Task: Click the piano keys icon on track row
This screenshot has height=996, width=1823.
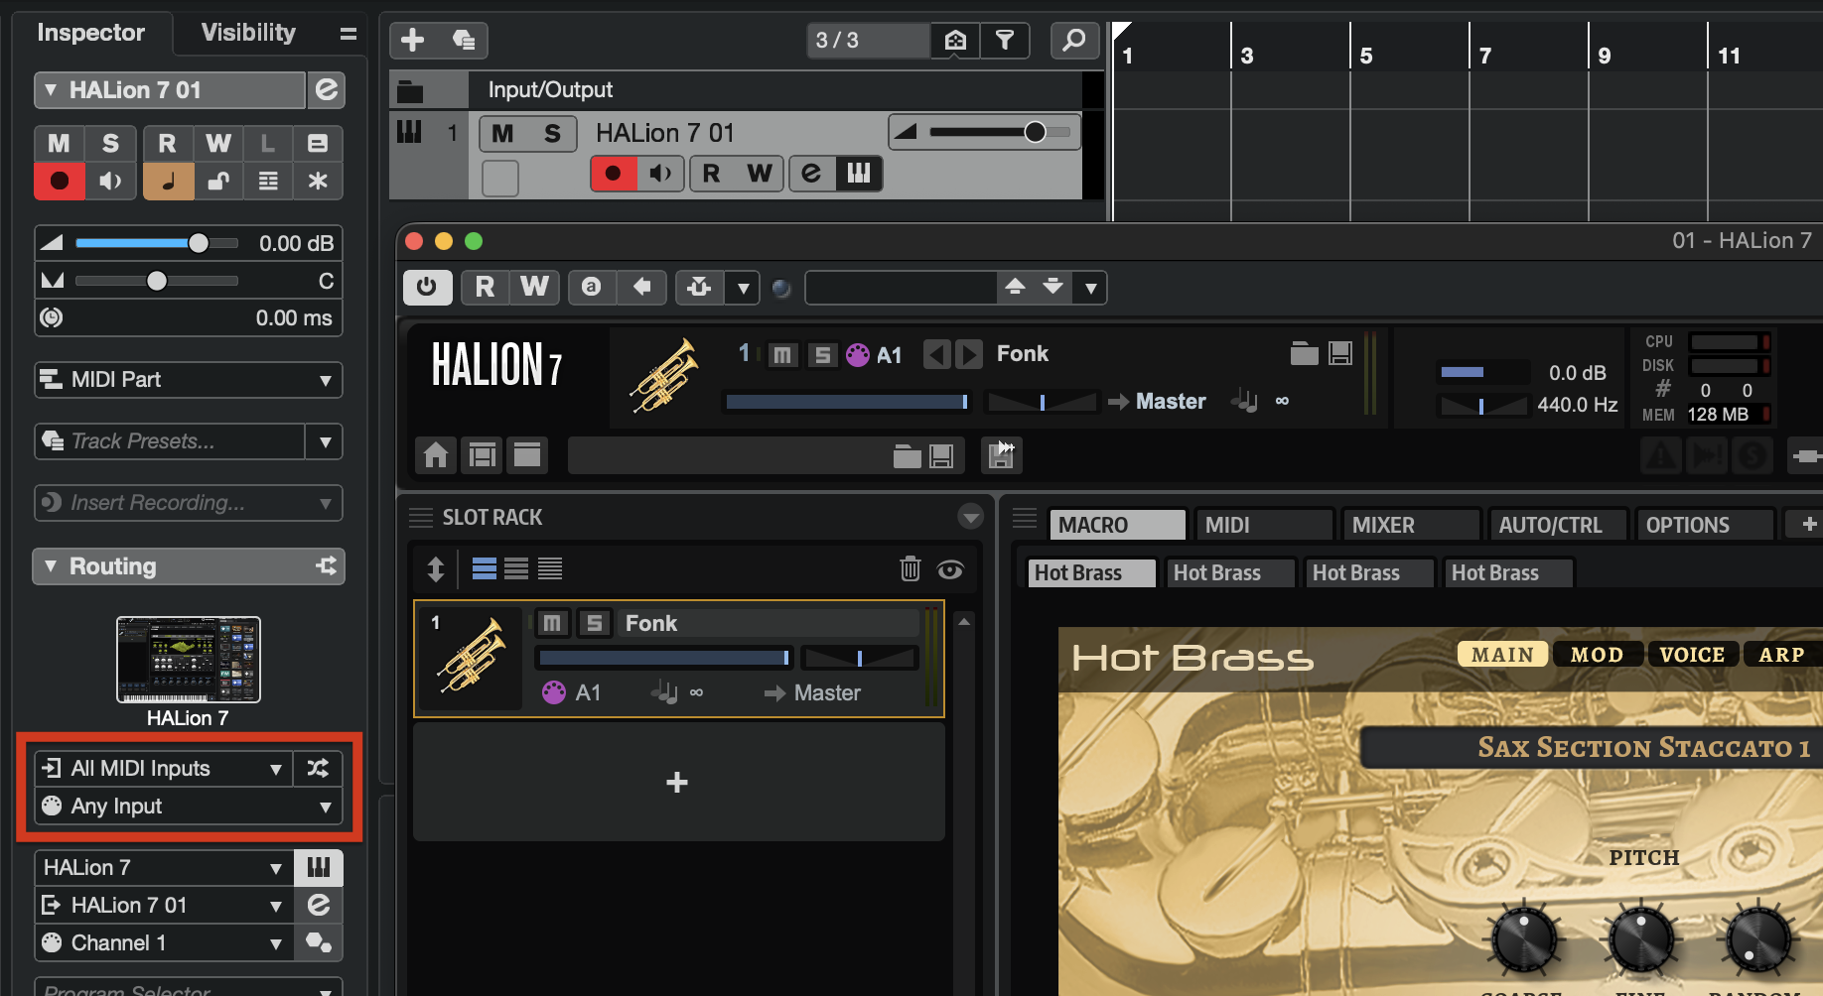Action: 859,174
